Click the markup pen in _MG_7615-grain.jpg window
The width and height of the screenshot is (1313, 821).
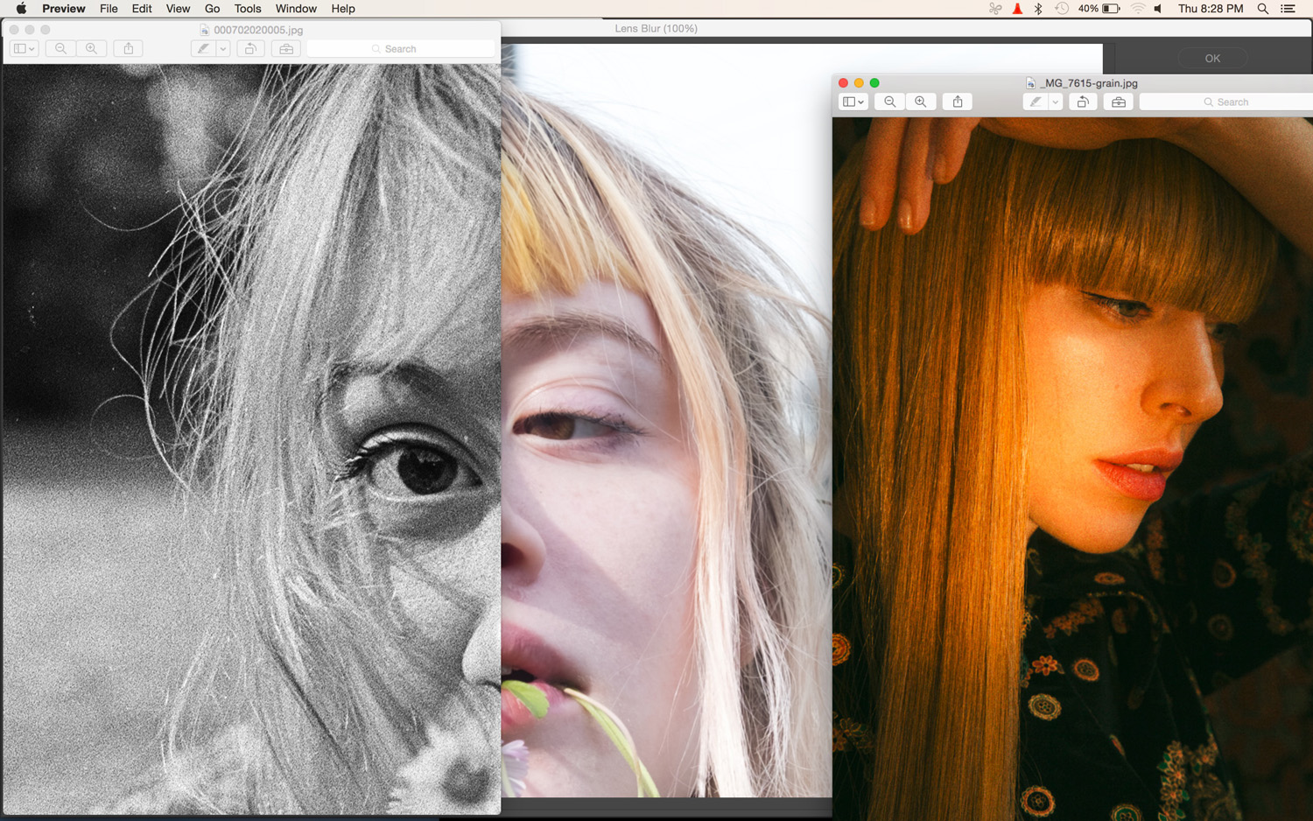pos(1036,102)
